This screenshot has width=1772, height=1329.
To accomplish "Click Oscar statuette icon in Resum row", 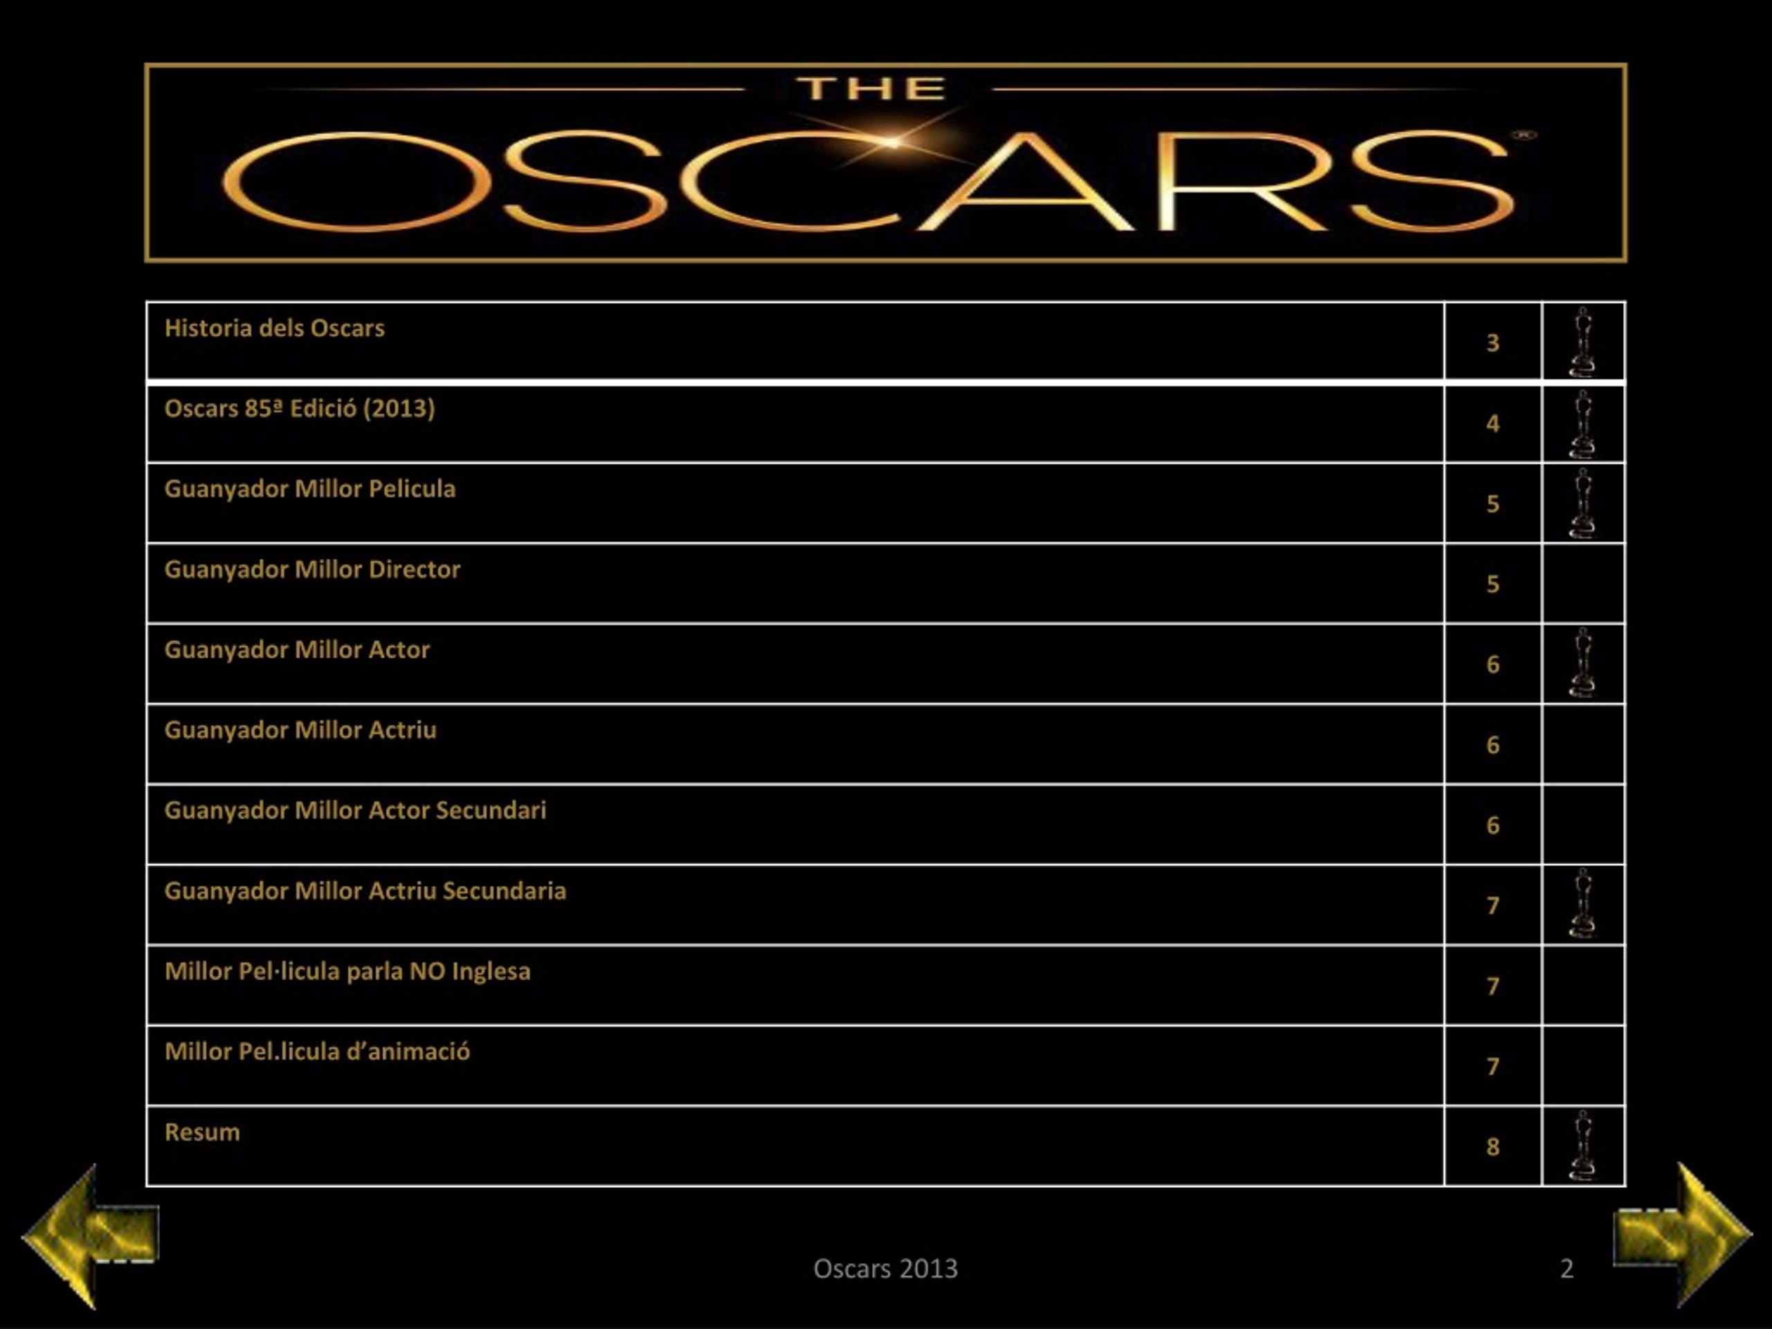I will [x=1582, y=1146].
